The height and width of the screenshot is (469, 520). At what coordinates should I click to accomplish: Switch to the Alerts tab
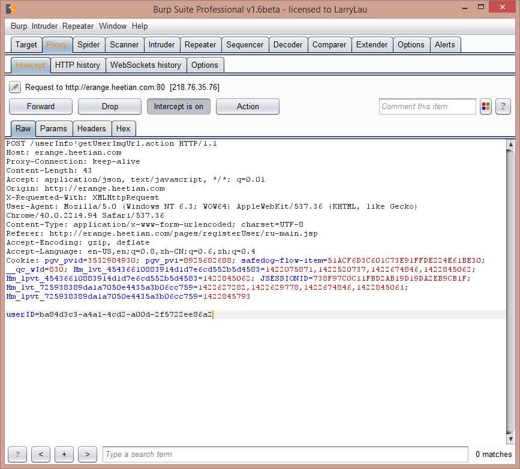click(445, 45)
